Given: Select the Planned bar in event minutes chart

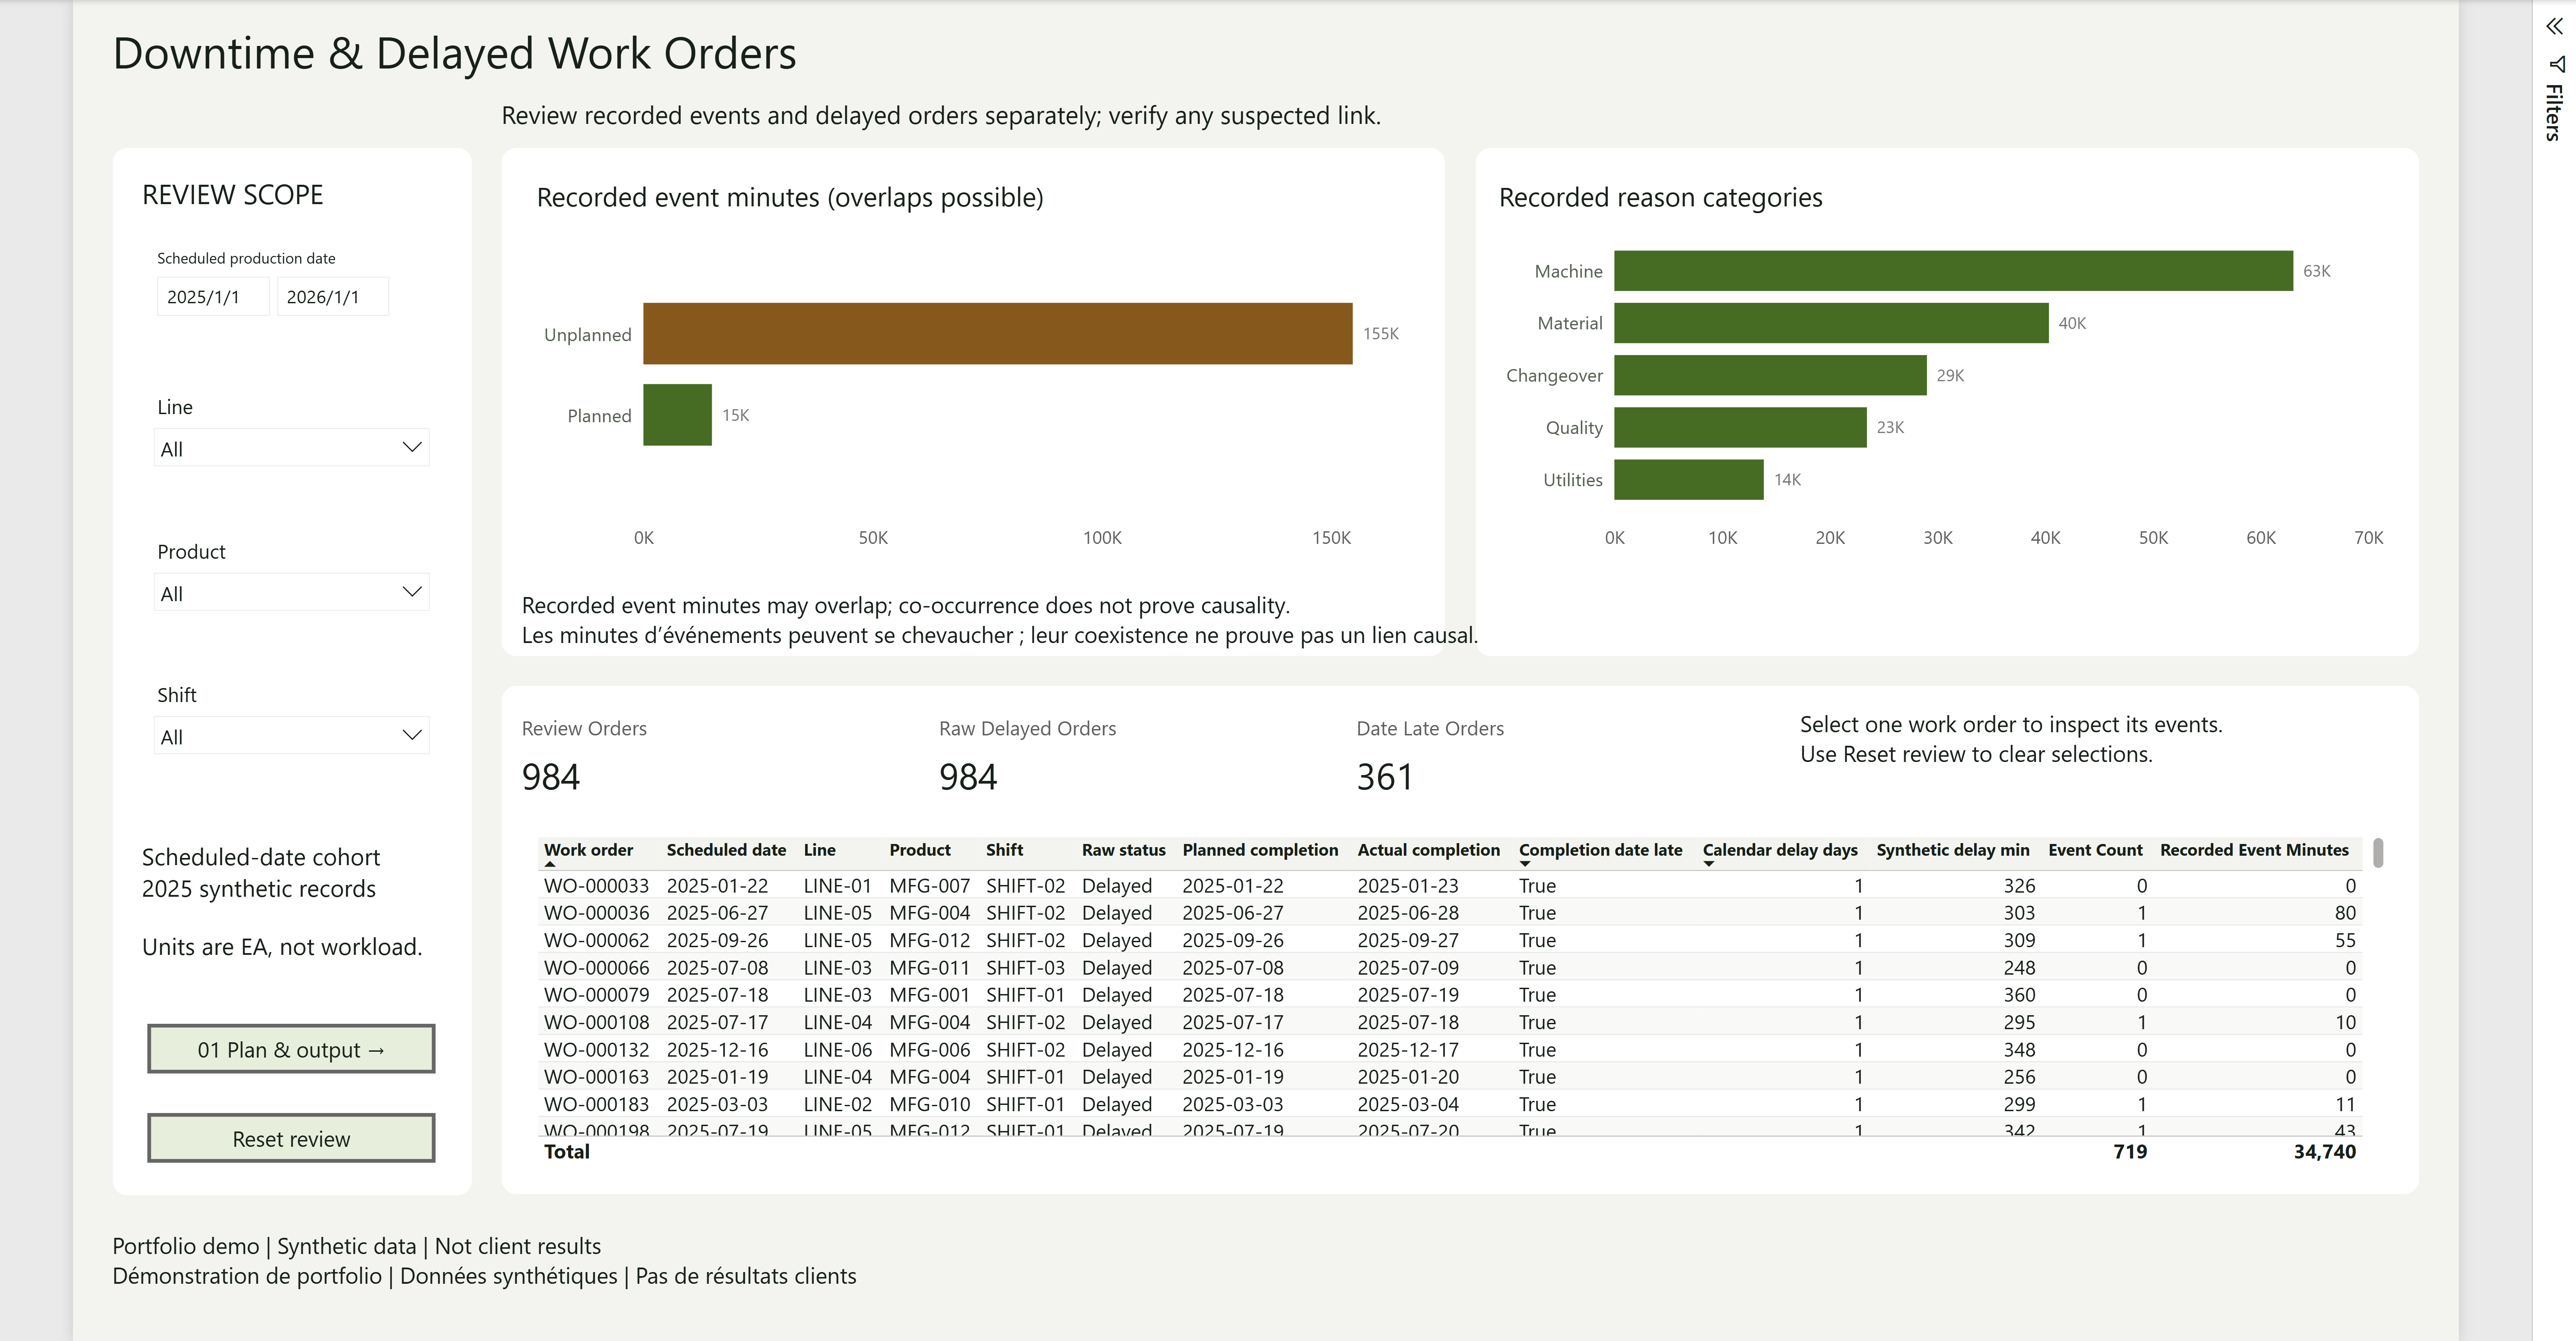Looking at the screenshot, I should 677,415.
